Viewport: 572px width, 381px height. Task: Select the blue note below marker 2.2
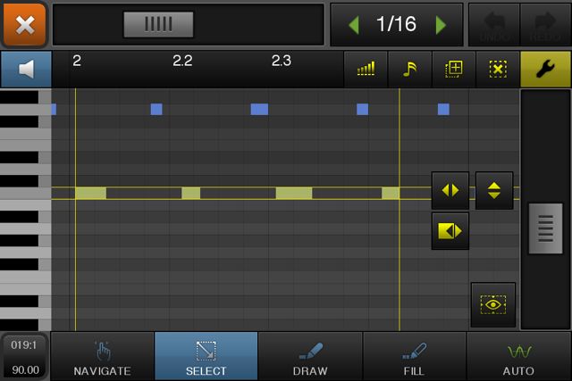(156, 109)
